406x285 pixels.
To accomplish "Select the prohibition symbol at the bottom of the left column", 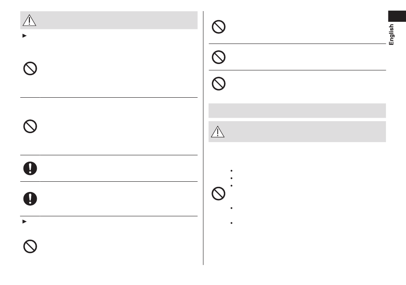I will pos(30,247).
